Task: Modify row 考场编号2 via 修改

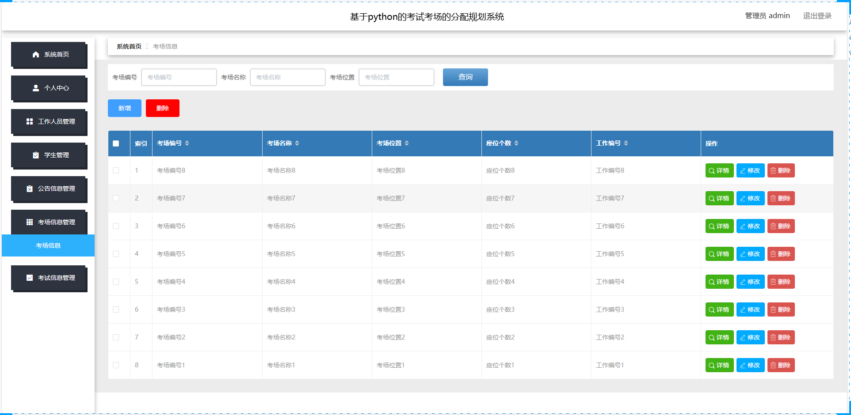Action: tap(750, 337)
